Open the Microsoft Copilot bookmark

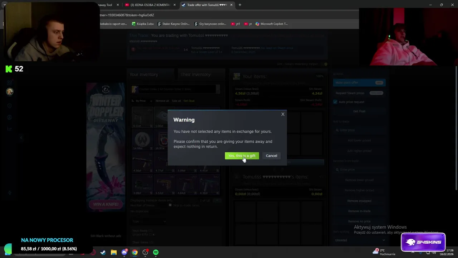coord(272,24)
